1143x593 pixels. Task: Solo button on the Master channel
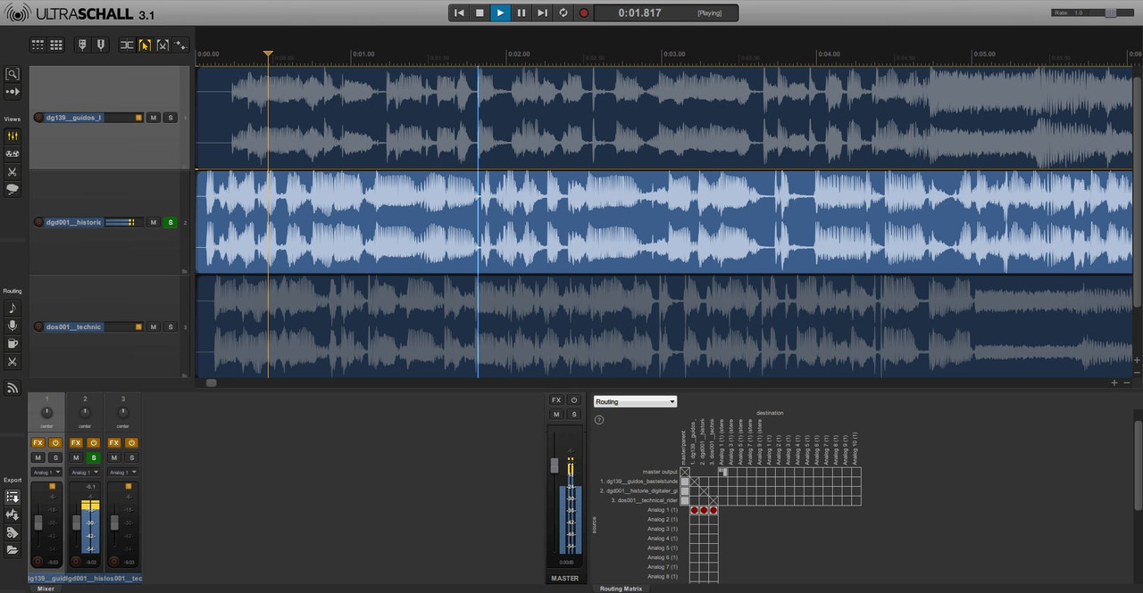573,414
